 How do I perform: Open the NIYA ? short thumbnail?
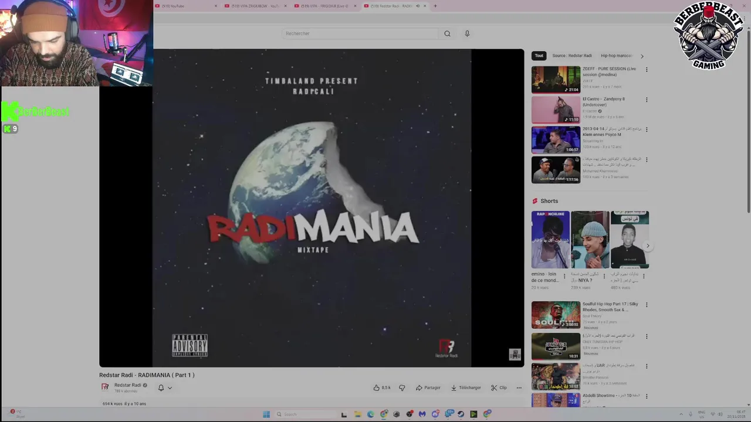(590, 240)
